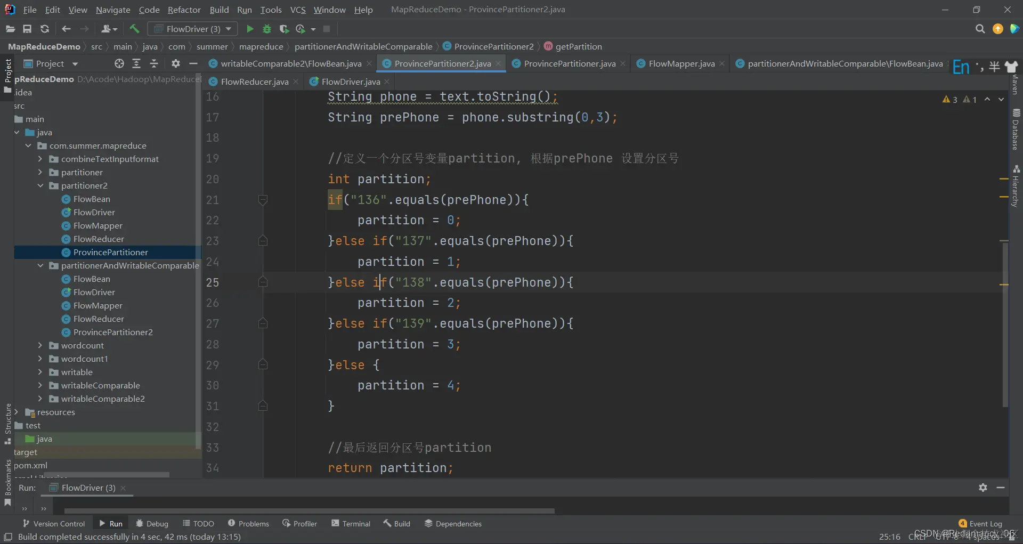
Task: Open Project panel settings gear
Action: point(176,63)
